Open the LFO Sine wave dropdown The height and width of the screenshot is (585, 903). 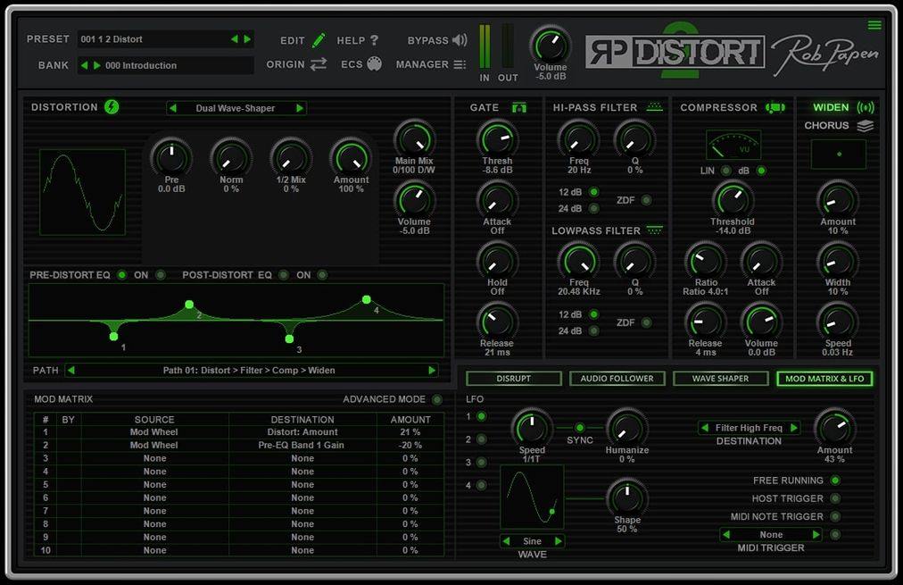[x=532, y=540]
